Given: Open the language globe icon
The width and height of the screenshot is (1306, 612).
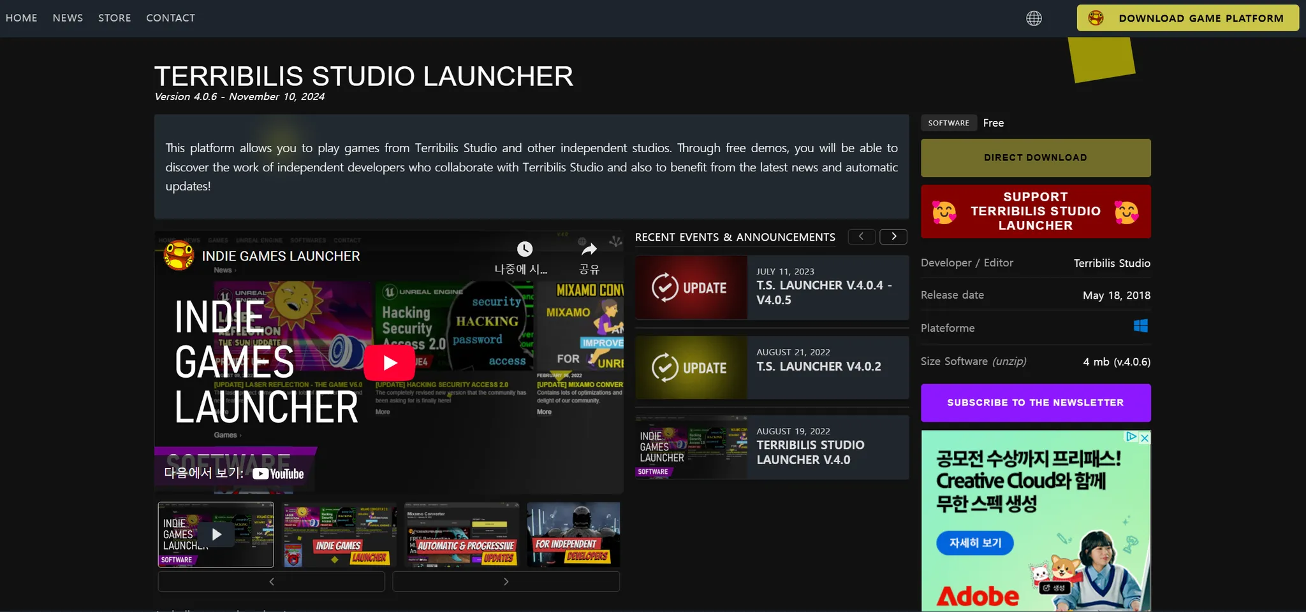Looking at the screenshot, I should (x=1034, y=18).
